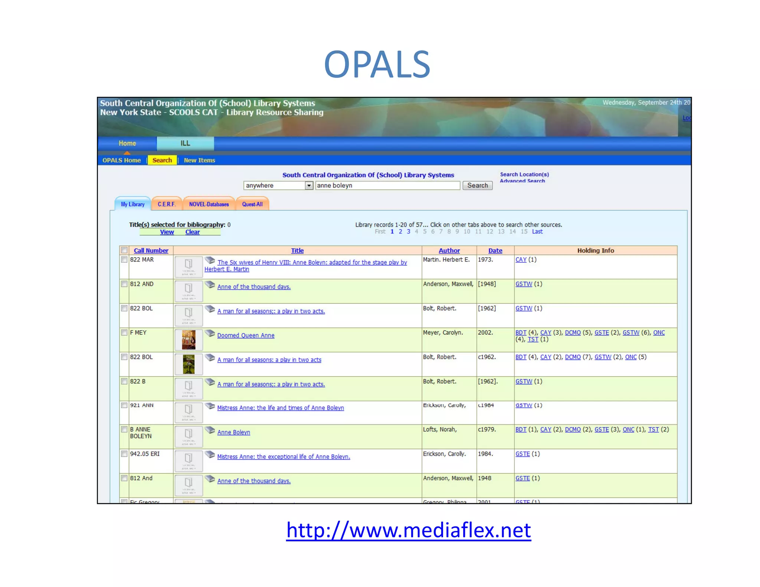Click the anne boleyn search text field

(387, 186)
